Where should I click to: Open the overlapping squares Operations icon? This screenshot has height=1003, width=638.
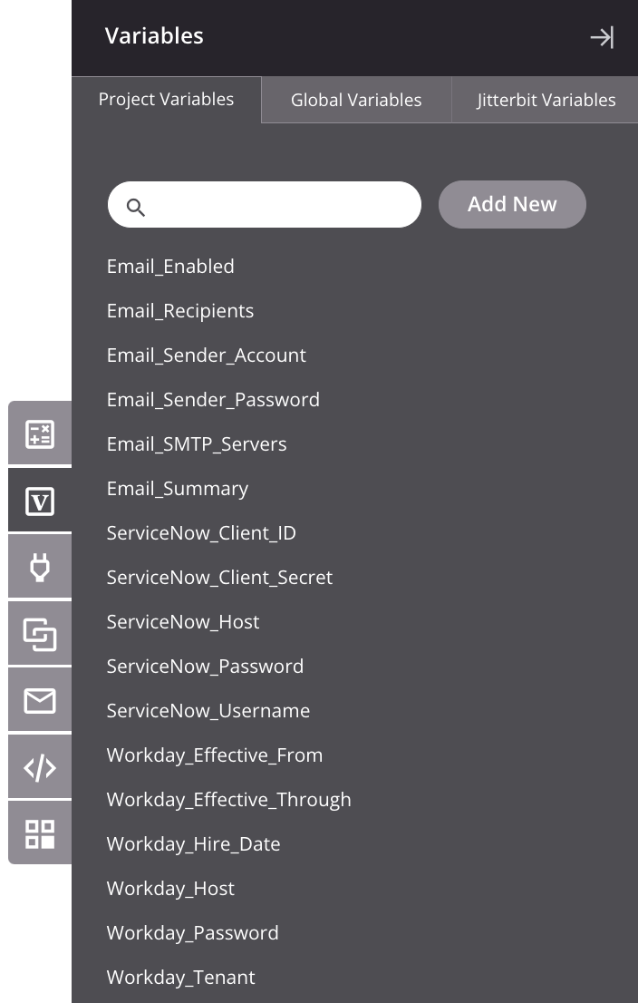40,634
